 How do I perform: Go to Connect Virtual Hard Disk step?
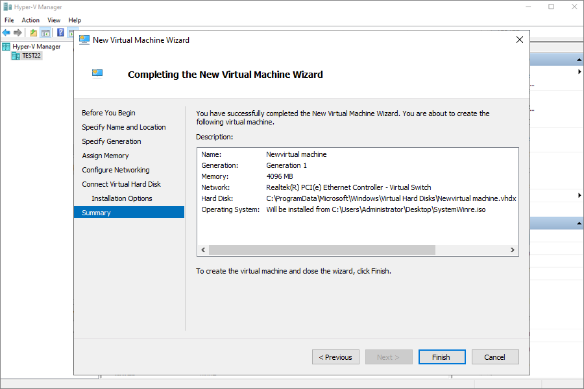coord(121,184)
